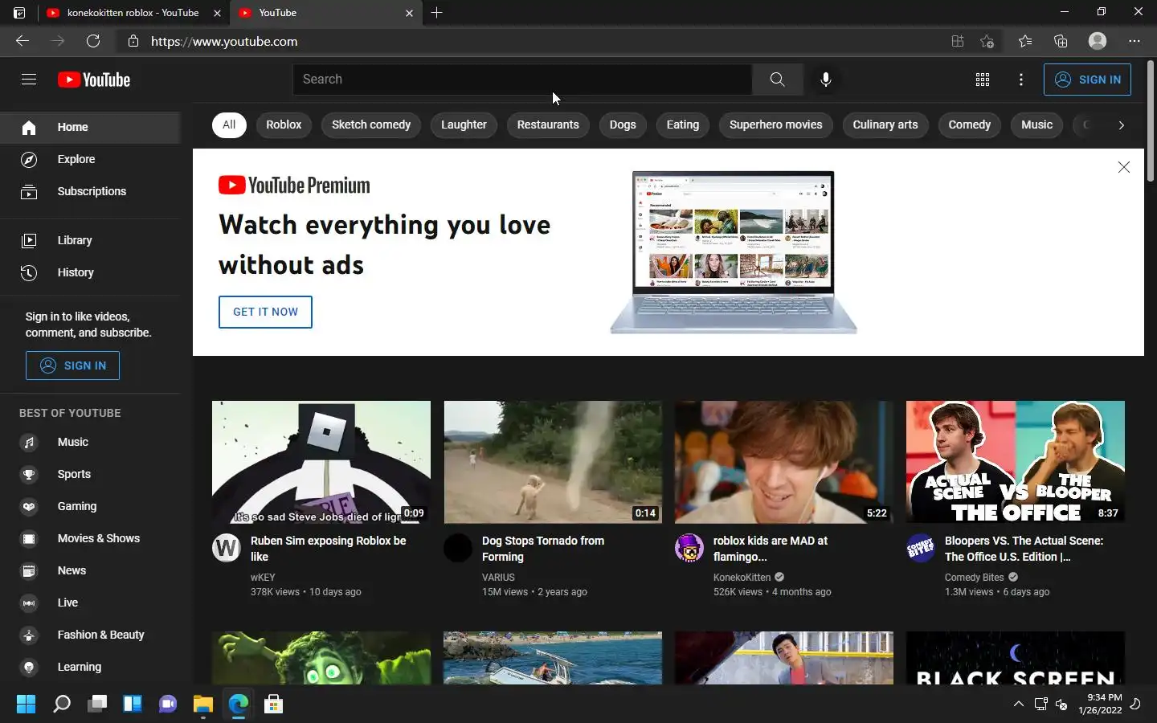
Task: Click the Live broadcast icon
Action: pos(29,602)
